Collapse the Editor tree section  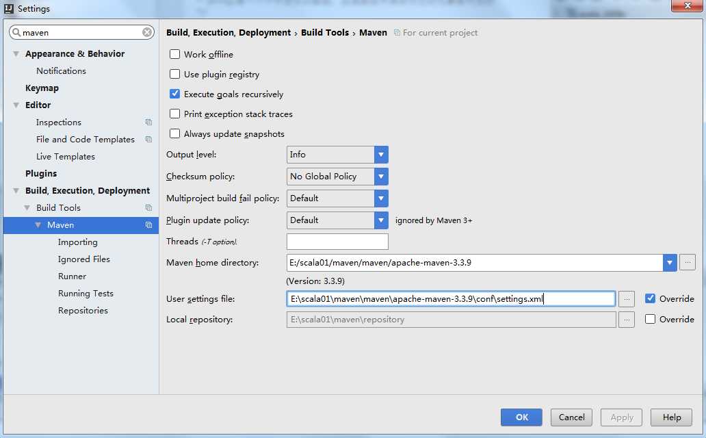(16, 105)
